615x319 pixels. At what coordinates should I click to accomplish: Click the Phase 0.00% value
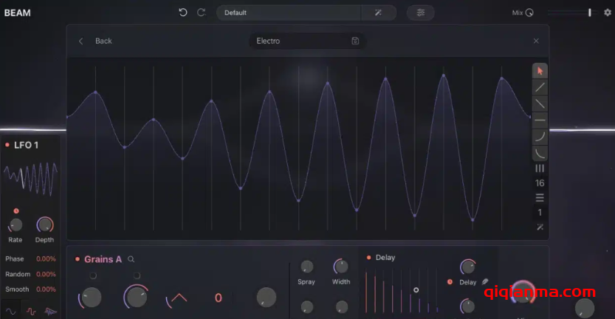tap(46, 259)
